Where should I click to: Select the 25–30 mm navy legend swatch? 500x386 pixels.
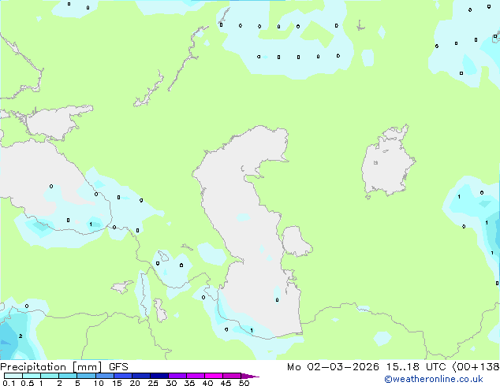click(159, 376)
